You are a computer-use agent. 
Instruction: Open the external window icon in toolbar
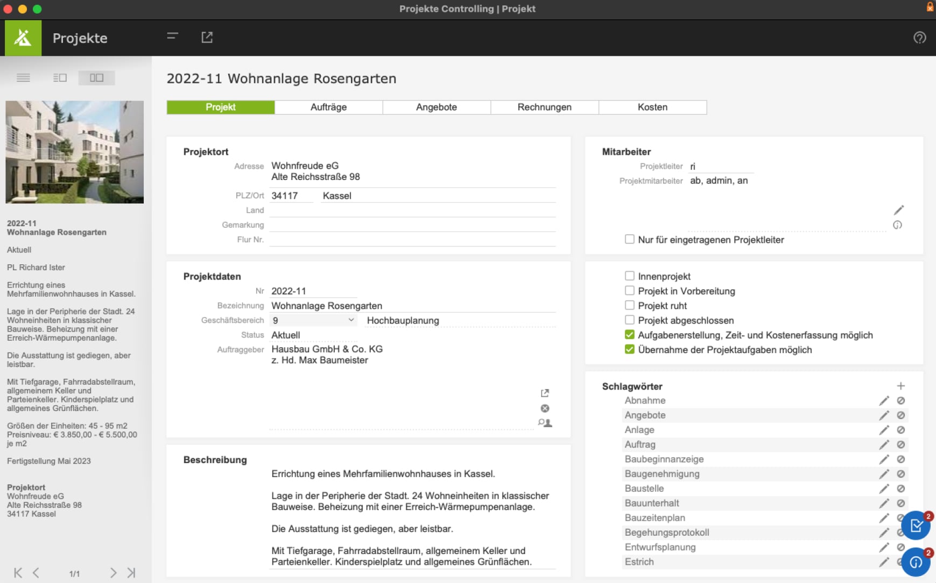click(x=207, y=37)
